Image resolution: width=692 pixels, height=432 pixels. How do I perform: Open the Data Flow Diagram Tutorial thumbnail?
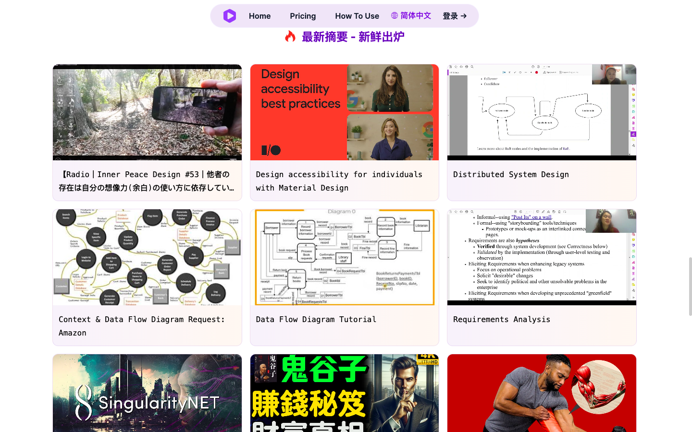[345, 257]
